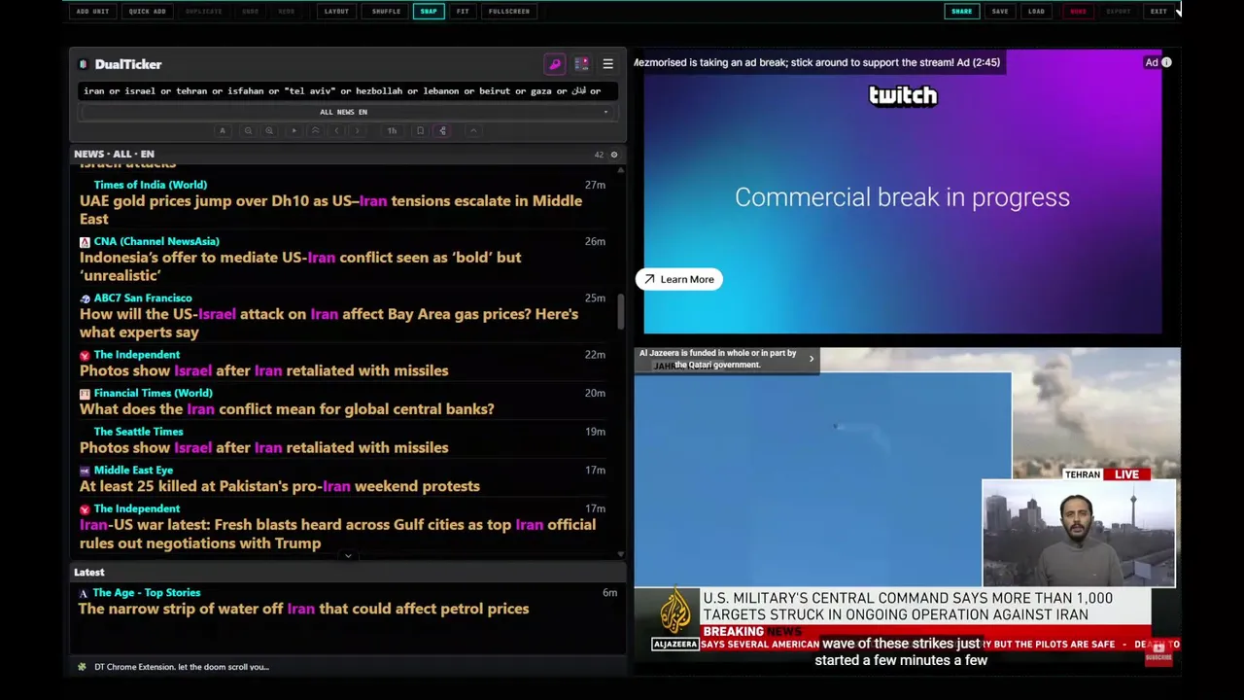1244x700 pixels.
Task: Open 'Indonesia's offer to mediate US-Iran' headline
Action: click(300, 266)
